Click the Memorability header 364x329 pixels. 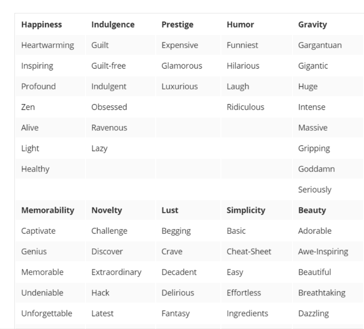[48, 210]
